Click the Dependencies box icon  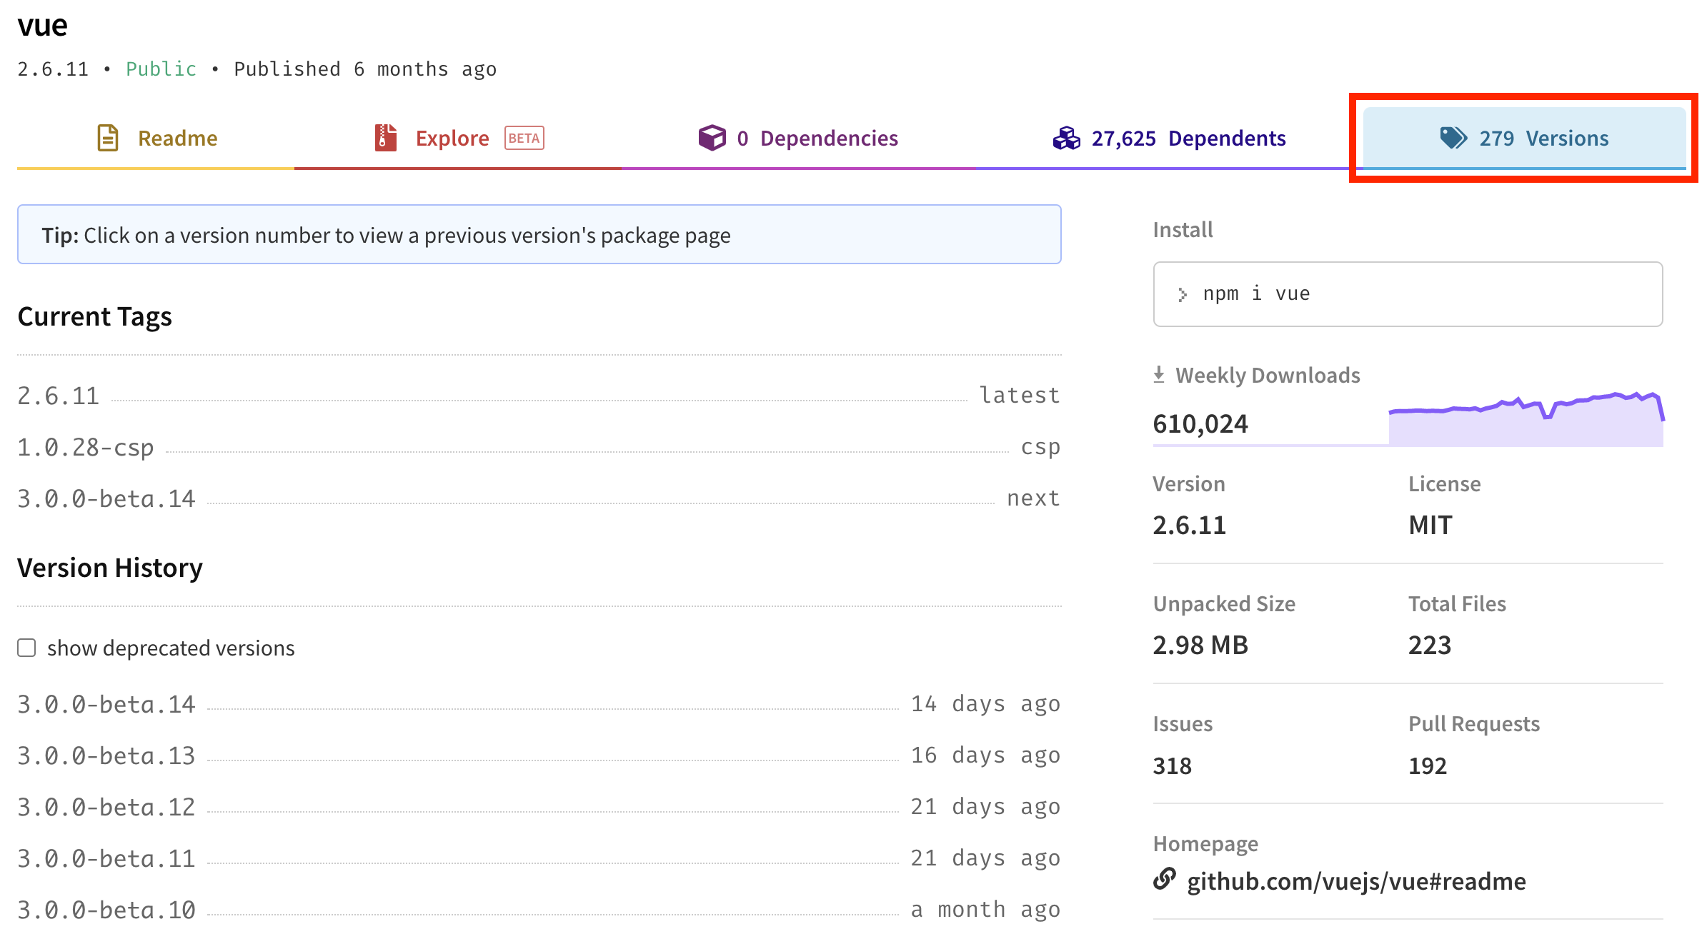pyautogui.click(x=712, y=138)
